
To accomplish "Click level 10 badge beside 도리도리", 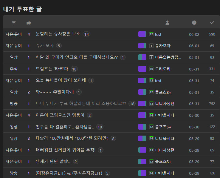I will [x=151, y=69].
